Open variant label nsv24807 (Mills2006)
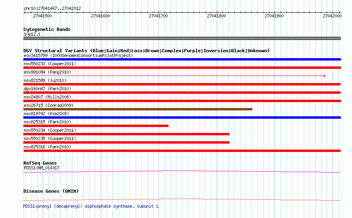 point(47,97)
